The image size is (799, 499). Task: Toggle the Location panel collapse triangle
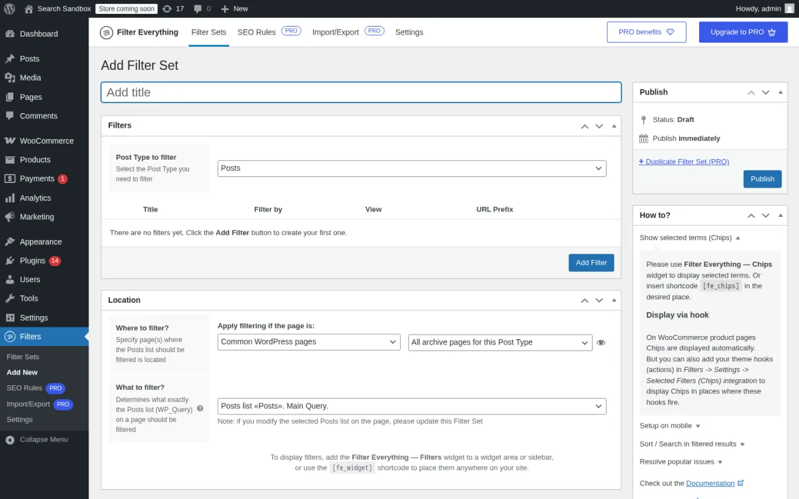[614, 300]
